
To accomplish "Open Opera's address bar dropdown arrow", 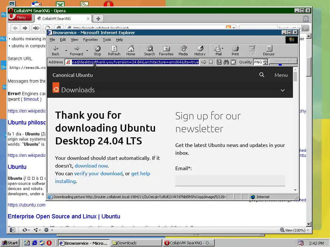I will (234, 28).
